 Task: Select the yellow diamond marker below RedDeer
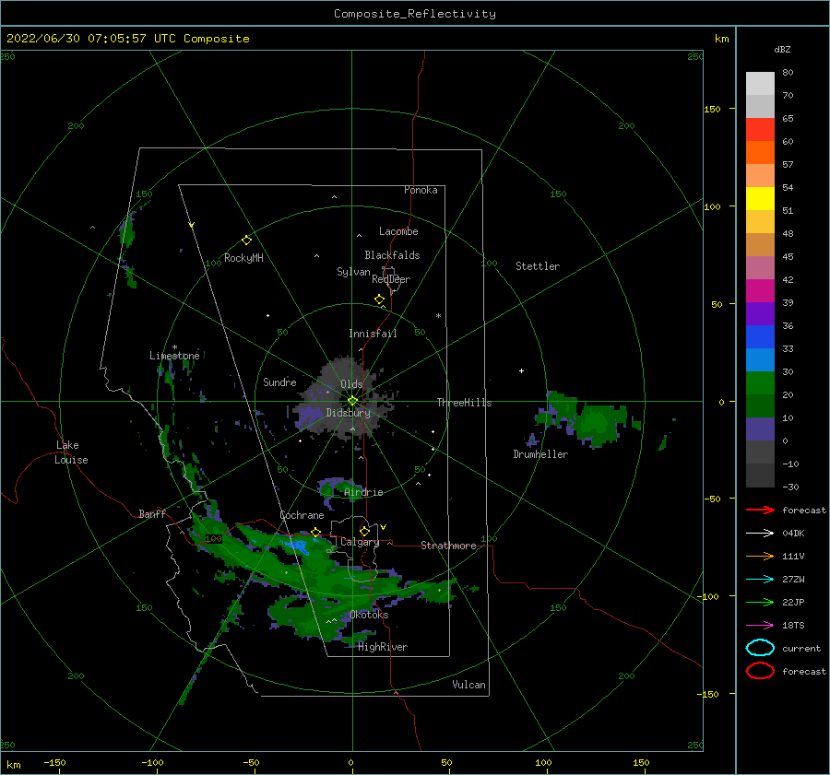tap(380, 299)
